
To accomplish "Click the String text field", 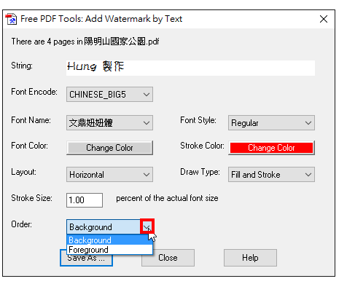I will [x=190, y=68].
